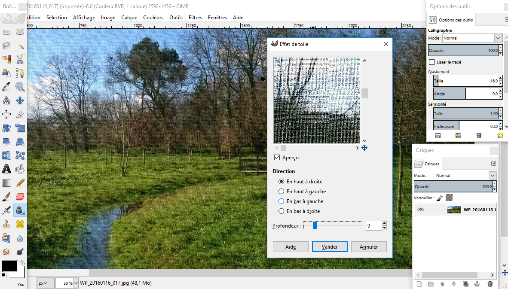
Task: Choose 'En bas à droite' direction
Action: coord(282,211)
